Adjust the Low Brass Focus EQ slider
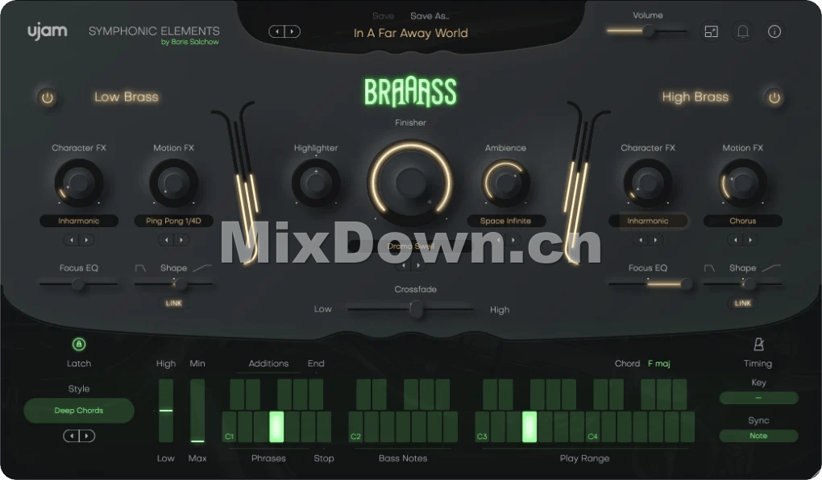Image resolution: width=822 pixels, height=480 pixels. (x=79, y=284)
